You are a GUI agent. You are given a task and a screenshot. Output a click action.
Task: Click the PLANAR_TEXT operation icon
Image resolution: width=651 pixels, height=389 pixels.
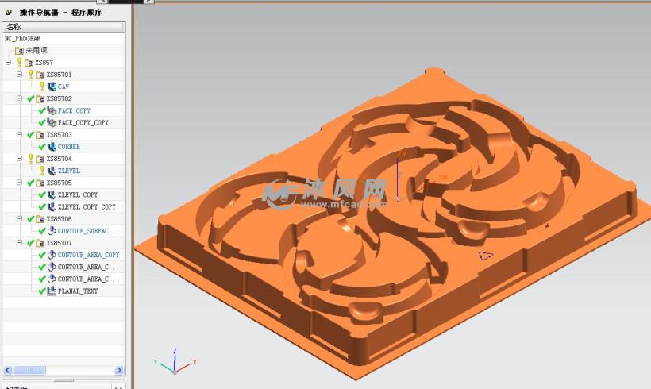[x=52, y=291]
